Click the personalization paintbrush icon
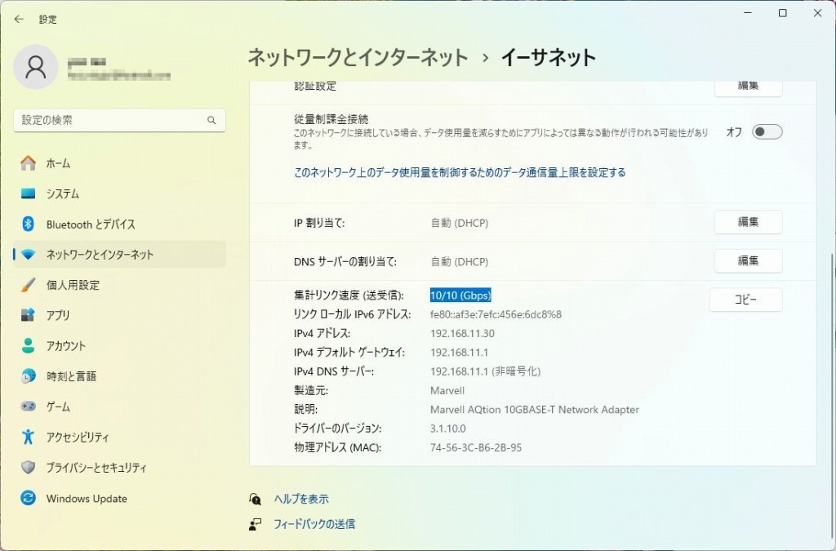 [29, 285]
